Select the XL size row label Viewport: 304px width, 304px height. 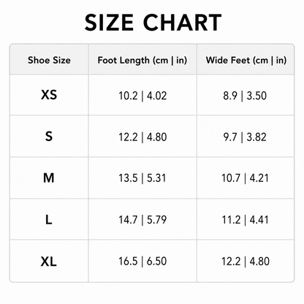(x=49, y=262)
